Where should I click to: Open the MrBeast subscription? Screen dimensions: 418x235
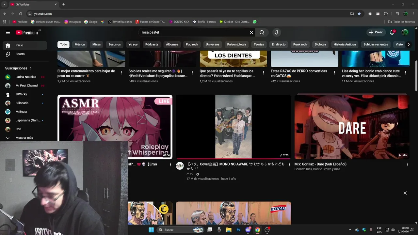[x=25, y=112]
